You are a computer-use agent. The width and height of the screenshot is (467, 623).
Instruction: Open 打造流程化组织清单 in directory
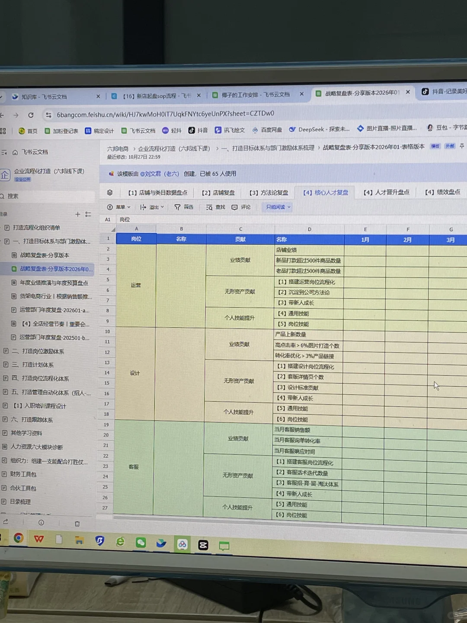click(36, 228)
